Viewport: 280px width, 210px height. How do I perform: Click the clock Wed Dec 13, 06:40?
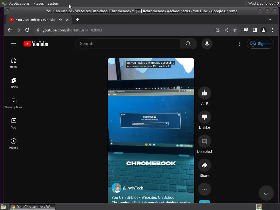click(263, 3)
